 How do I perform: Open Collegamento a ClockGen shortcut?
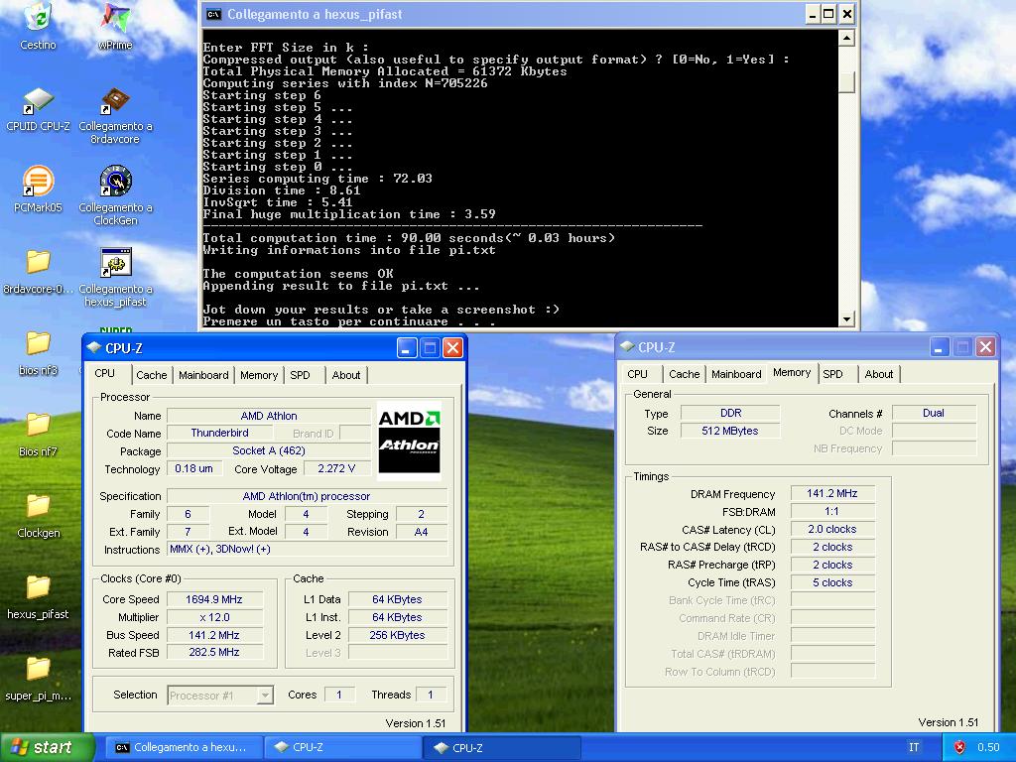[x=115, y=195]
